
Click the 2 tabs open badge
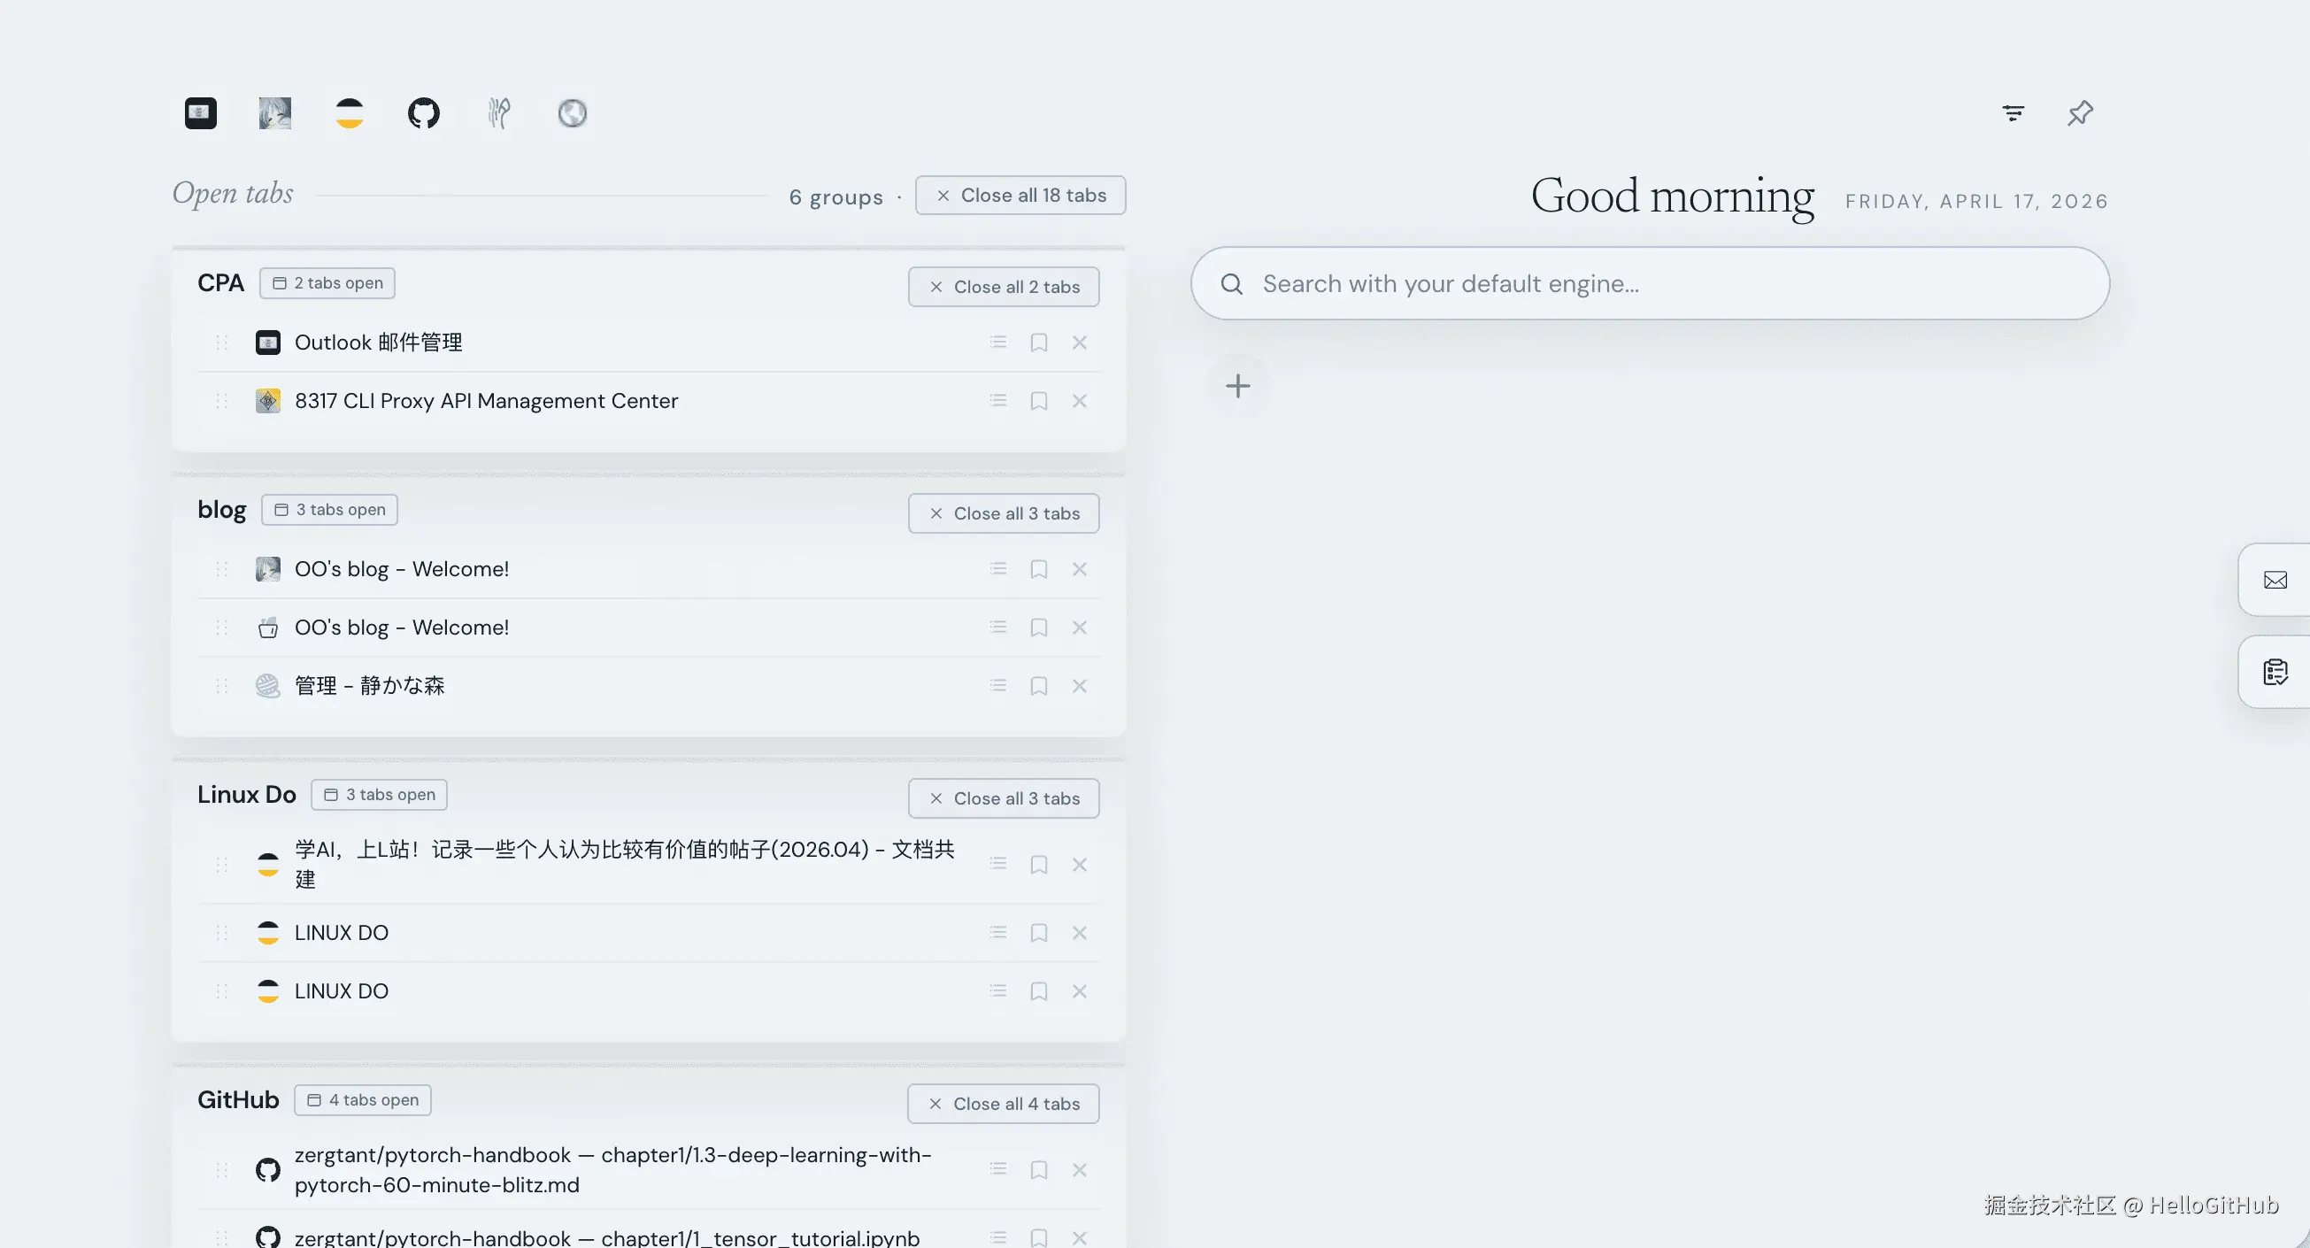coord(327,283)
